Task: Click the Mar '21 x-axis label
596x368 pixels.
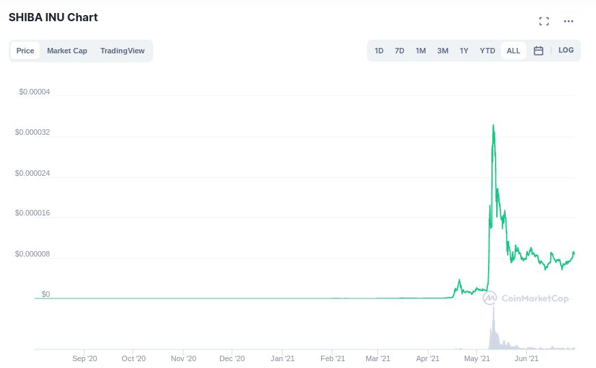Action: (378, 358)
